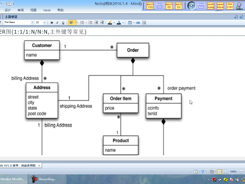245x184 pixels.
Task: Click the increase indent icon
Action: click(102, 23)
